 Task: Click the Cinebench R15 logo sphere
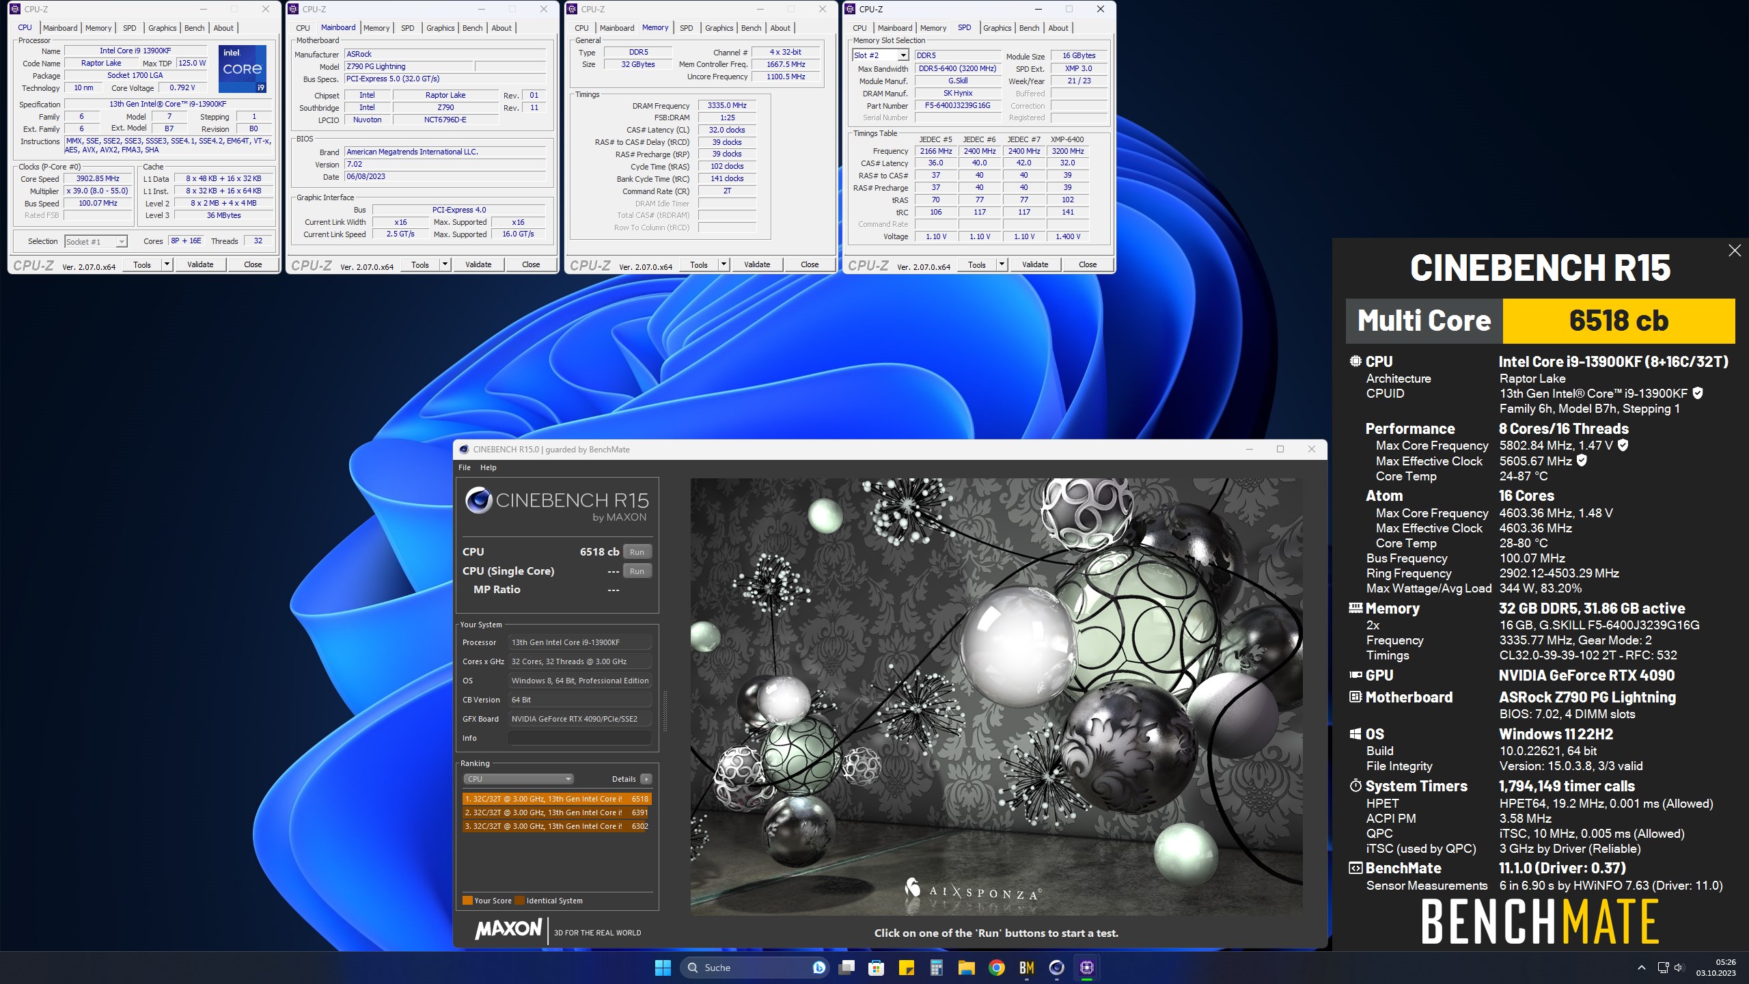coord(479,501)
